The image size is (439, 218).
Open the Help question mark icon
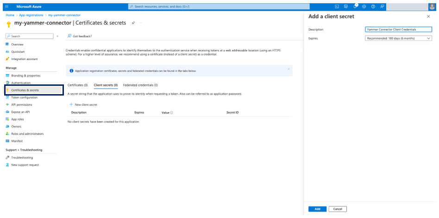(373, 6)
